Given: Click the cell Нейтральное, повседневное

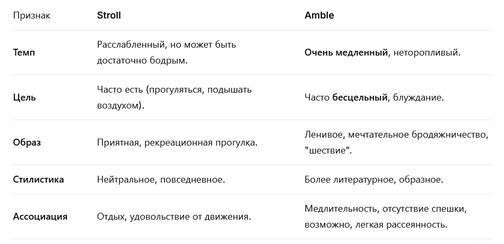Looking at the screenshot, I should [x=161, y=179].
